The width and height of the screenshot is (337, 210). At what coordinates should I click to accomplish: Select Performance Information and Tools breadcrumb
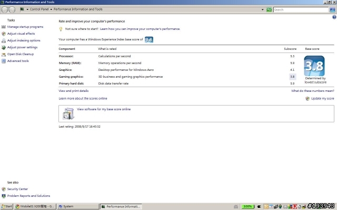(x=78, y=9)
